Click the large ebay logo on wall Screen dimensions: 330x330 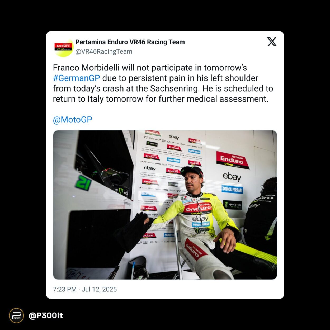click(232, 176)
